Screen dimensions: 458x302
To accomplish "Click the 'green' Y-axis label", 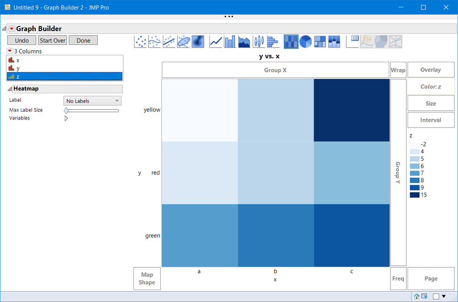I will point(153,236).
